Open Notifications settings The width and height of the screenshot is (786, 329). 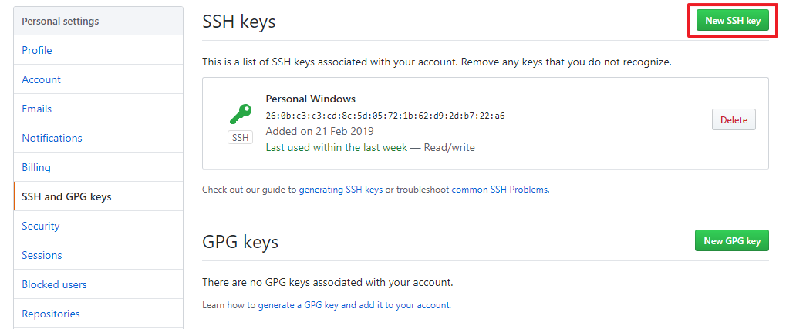pos(52,138)
